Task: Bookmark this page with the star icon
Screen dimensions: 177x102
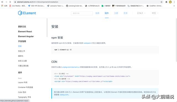Action: (162, 2)
